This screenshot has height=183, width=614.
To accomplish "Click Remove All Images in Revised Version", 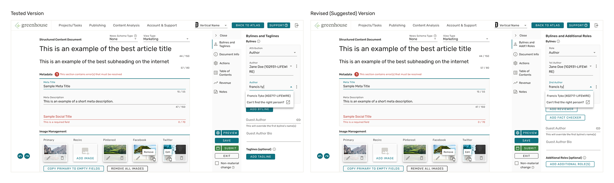I will (x=427, y=169).
